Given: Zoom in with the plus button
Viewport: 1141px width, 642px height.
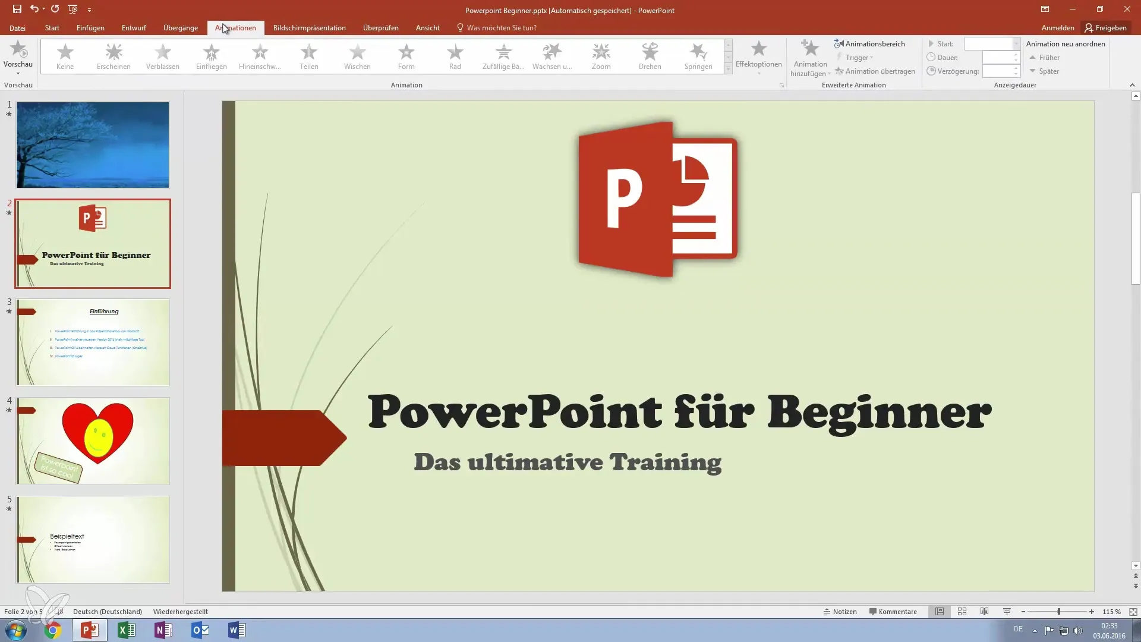Looking at the screenshot, I should [x=1092, y=612].
